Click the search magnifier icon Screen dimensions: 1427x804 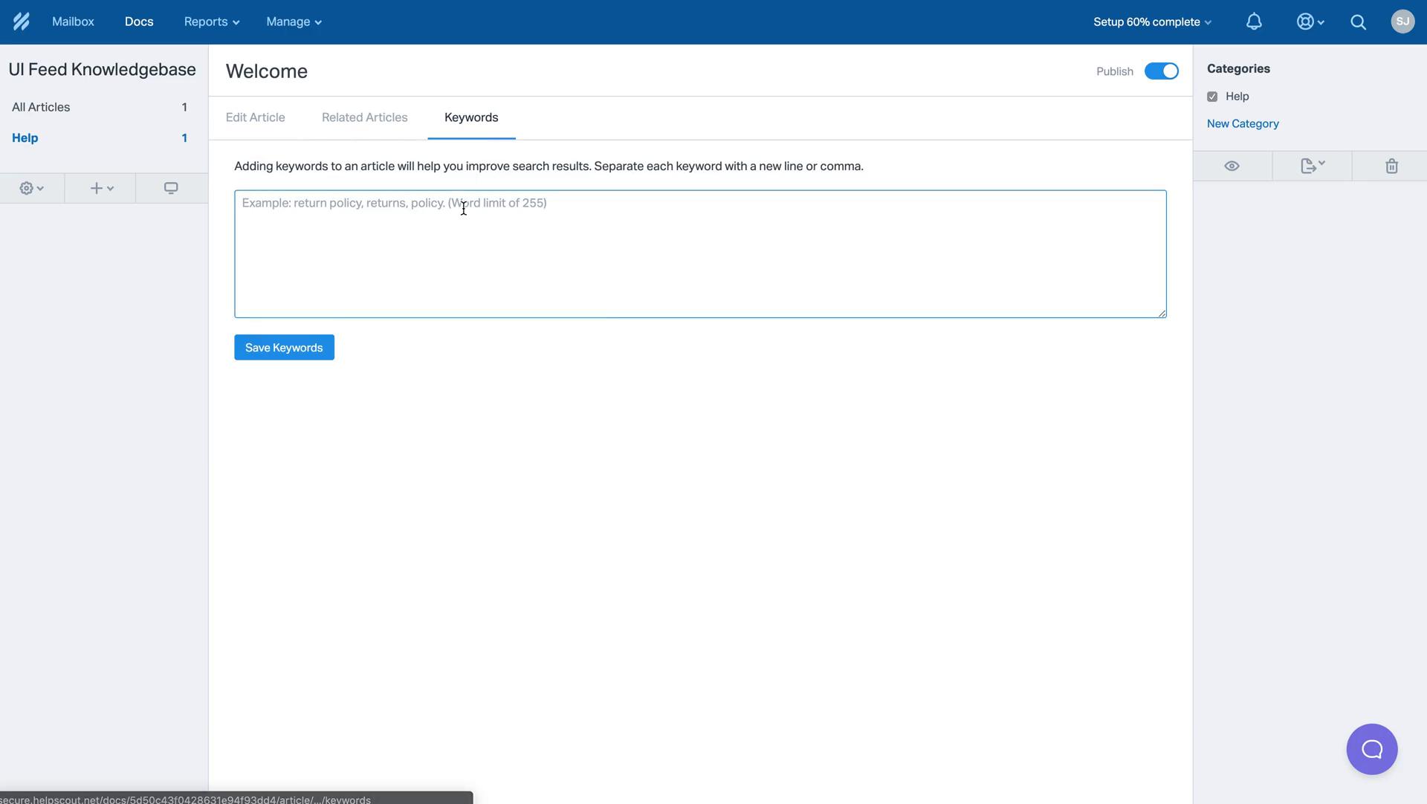coord(1362,22)
